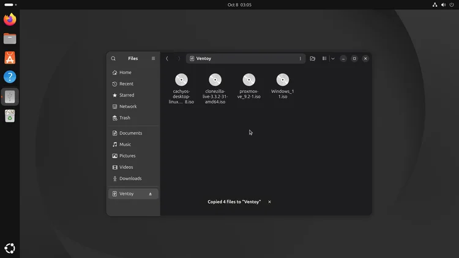The image size is (459, 258).
Task: Select the proxmox-ve_9.2-1.iso file
Action: click(249, 86)
